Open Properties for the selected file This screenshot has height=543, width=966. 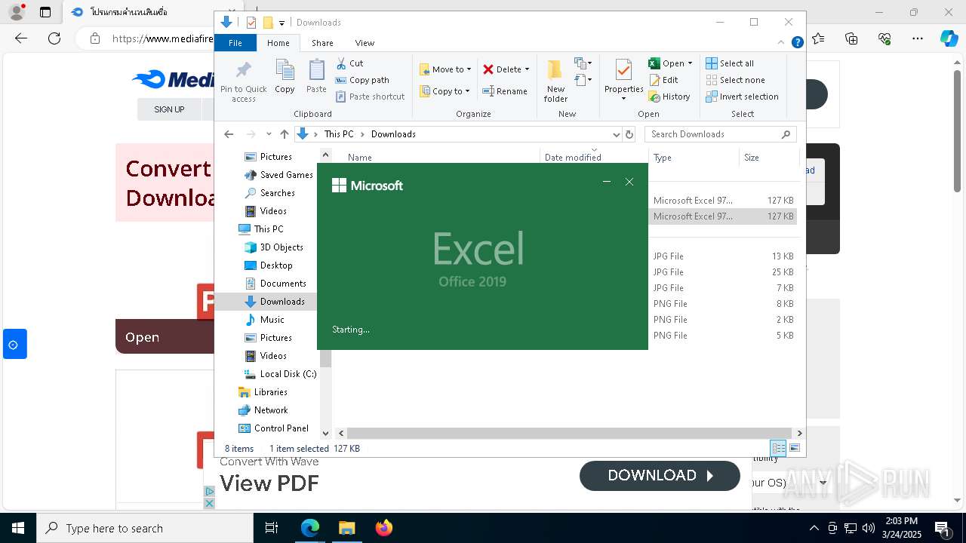coord(623,81)
